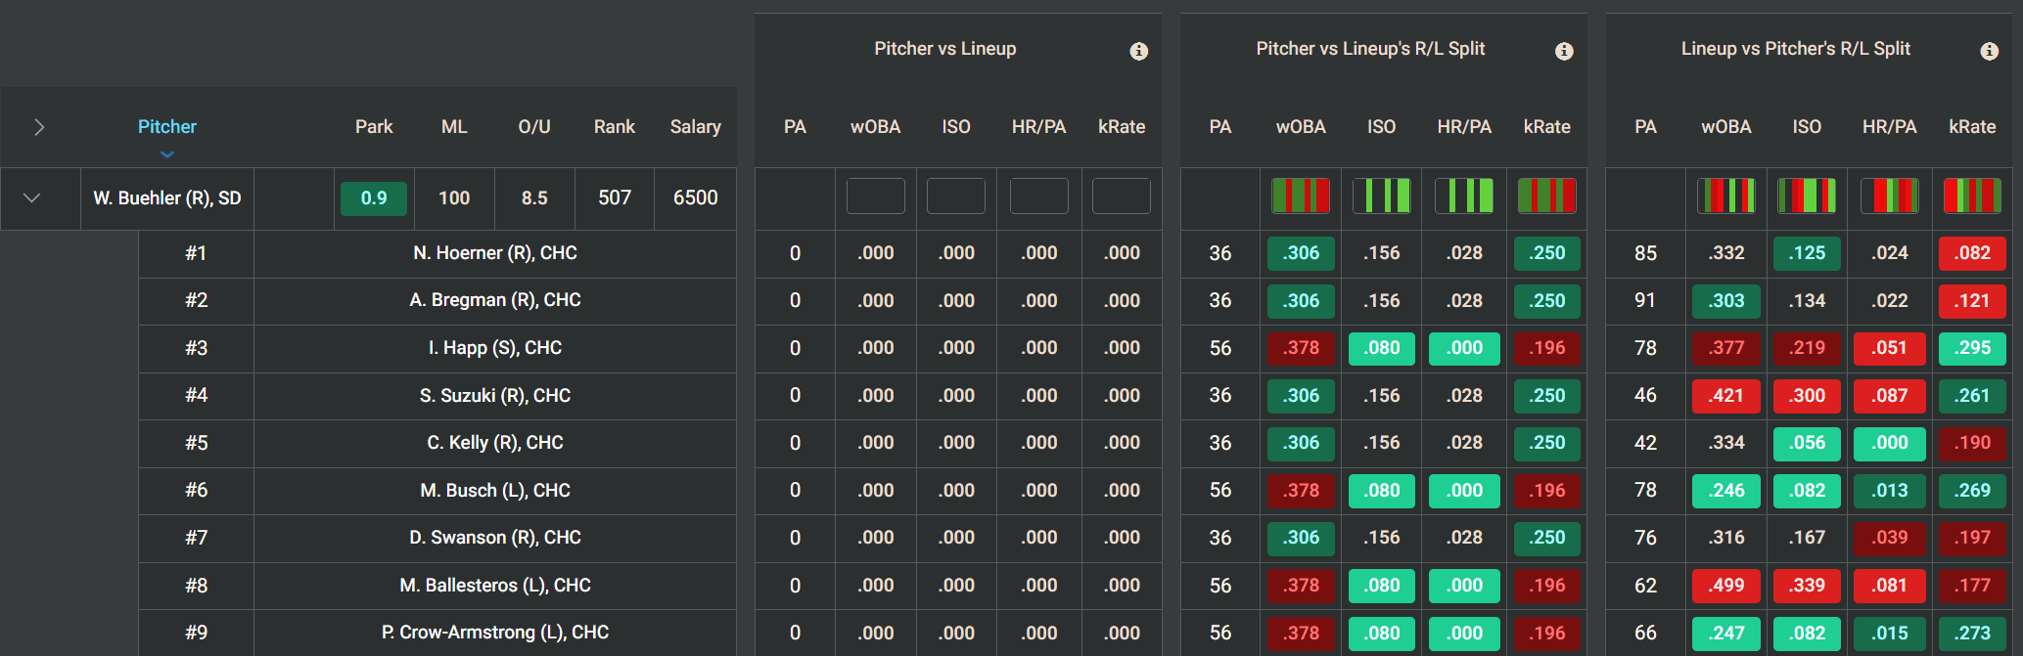
Task: Click info icon for Lineup vs Pitcher's R/L Split
Action: coord(1989,51)
